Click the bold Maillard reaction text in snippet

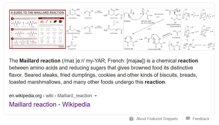coord(40,61)
